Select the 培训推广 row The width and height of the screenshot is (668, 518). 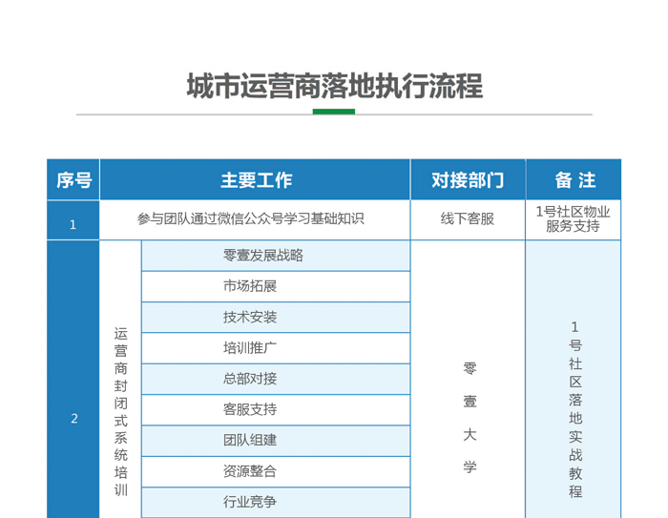pos(276,348)
